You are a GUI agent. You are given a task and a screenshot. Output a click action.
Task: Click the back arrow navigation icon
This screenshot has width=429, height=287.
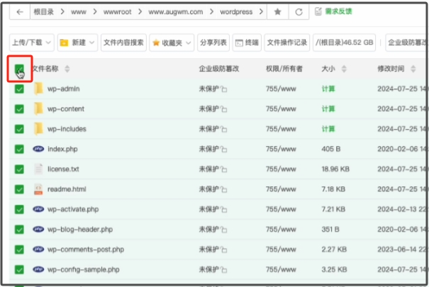pos(19,12)
